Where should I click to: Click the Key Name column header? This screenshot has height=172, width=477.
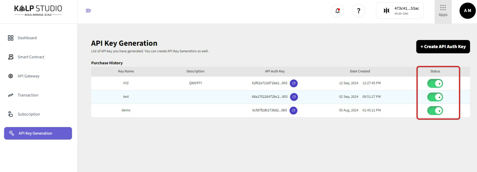126,71
